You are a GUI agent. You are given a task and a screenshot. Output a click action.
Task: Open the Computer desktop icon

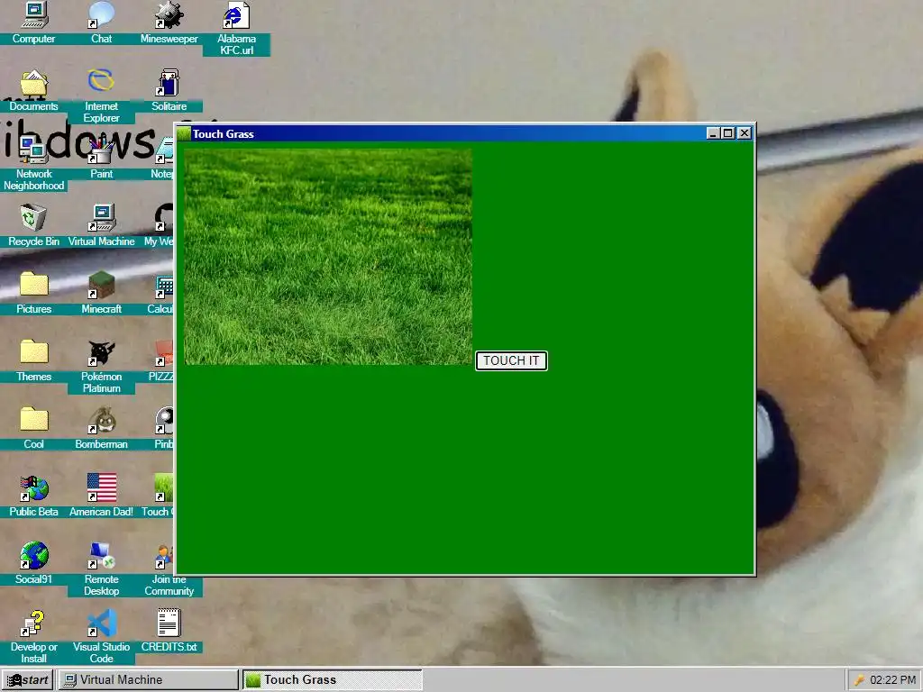33,23
